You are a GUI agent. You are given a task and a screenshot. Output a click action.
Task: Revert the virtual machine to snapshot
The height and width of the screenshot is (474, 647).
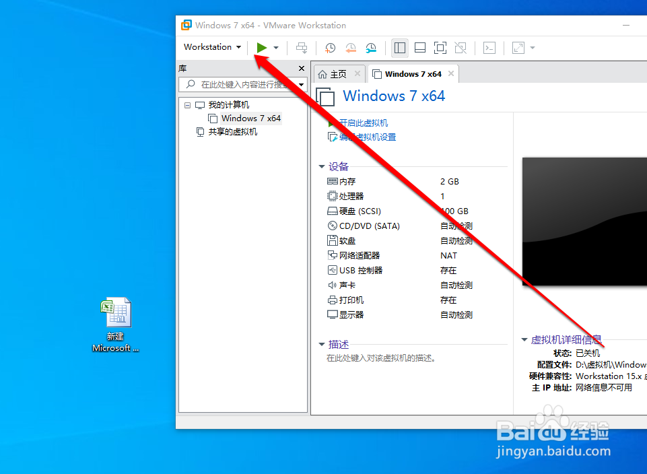point(350,48)
